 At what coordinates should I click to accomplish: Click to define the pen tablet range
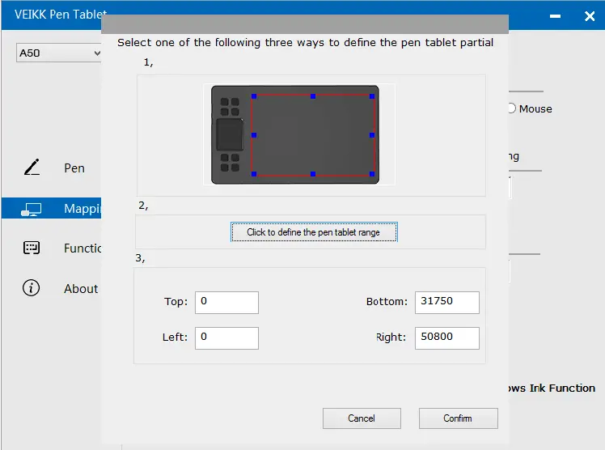tap(314, 232)
